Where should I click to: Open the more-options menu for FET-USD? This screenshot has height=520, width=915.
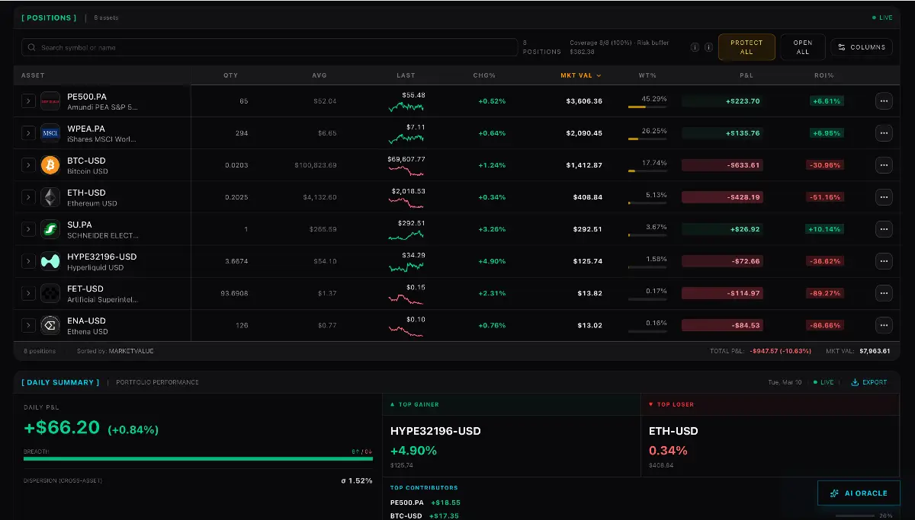(884, 293)
